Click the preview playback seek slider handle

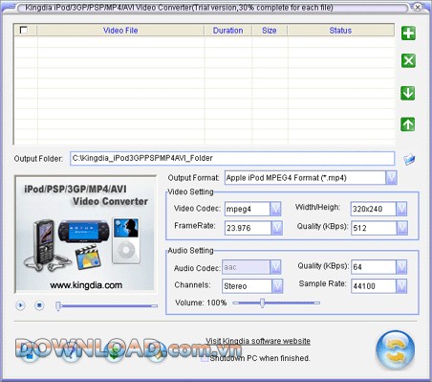tap(58, 305)
